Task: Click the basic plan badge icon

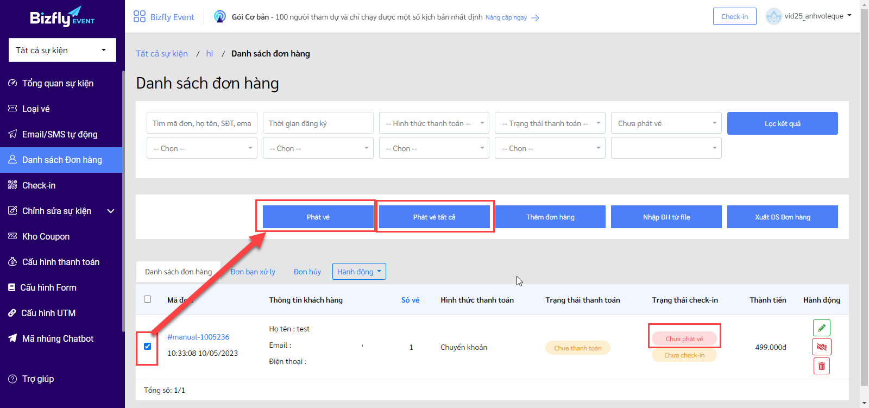Action: point(220,17)
